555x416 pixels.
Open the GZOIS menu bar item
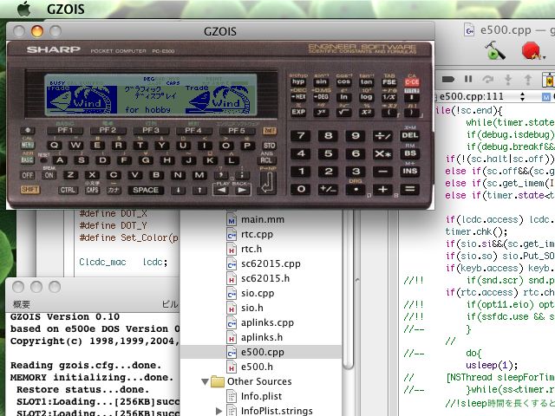point(66,9)
